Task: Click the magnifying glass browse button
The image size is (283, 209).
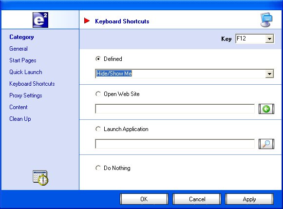Action: [x=266, y=144]
